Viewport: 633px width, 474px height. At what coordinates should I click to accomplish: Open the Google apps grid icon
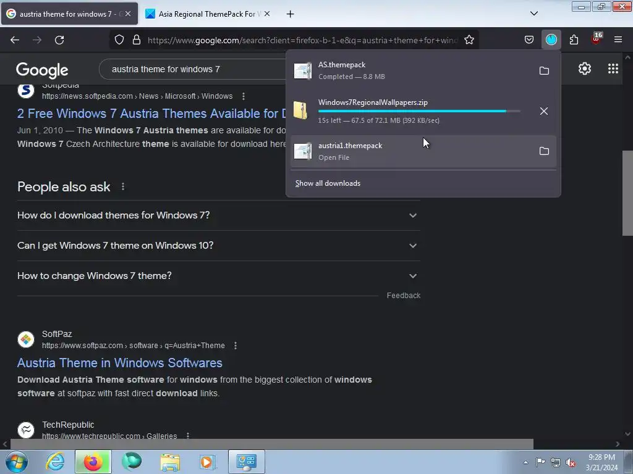tap(613, 69)
